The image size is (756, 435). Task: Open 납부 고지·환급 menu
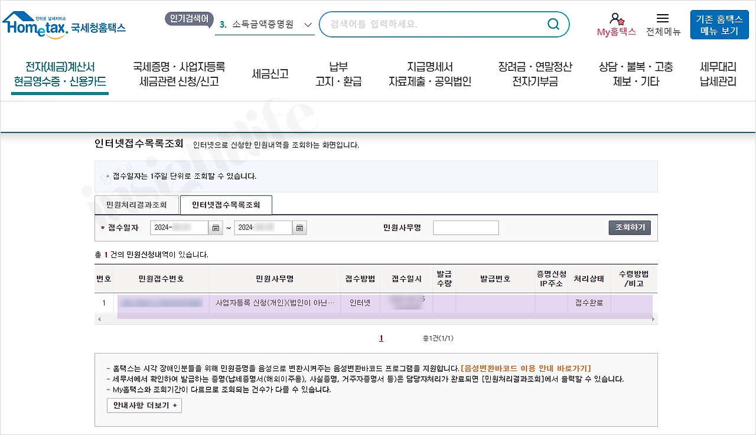[338, 74]
